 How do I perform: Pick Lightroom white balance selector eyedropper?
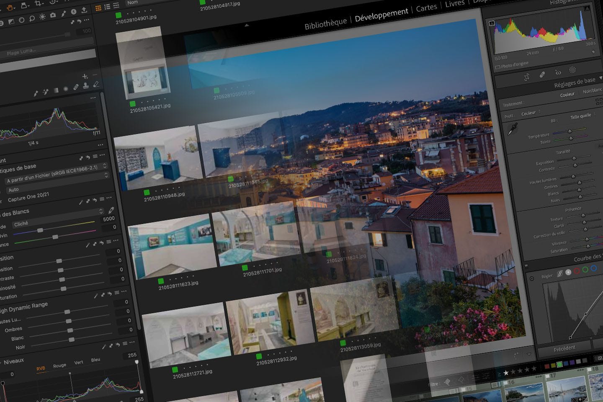coord(512,129)
